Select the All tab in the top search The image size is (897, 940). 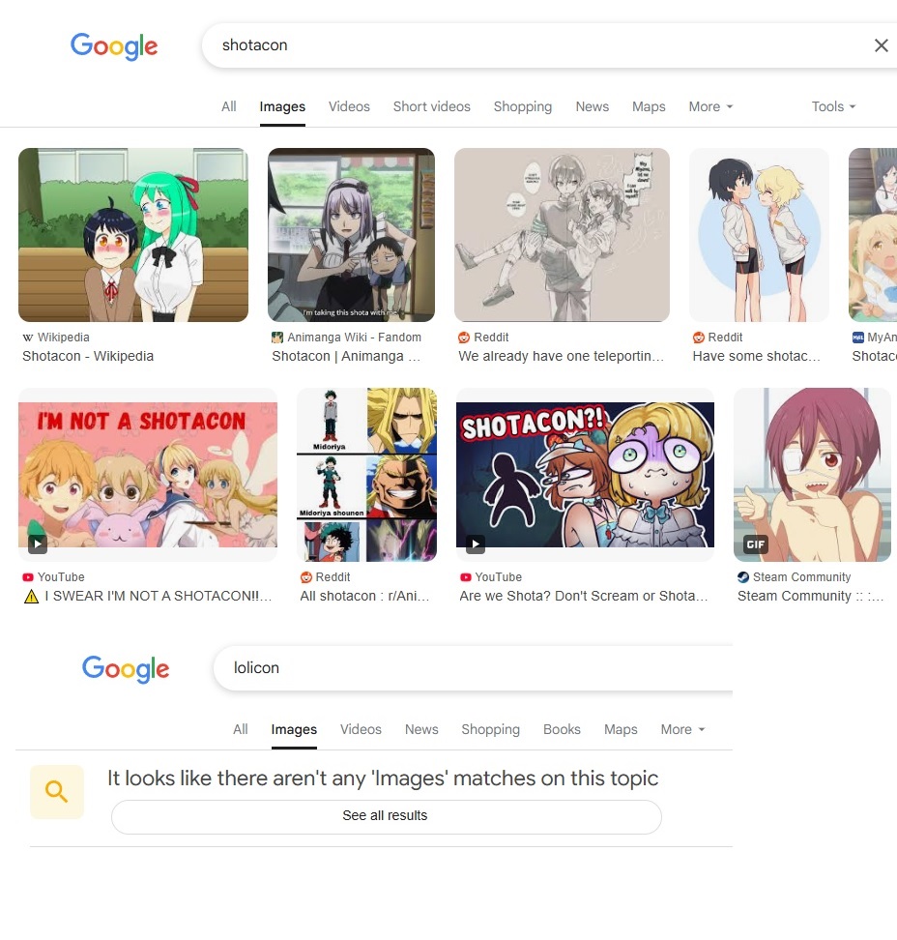[x=229, y=106]
